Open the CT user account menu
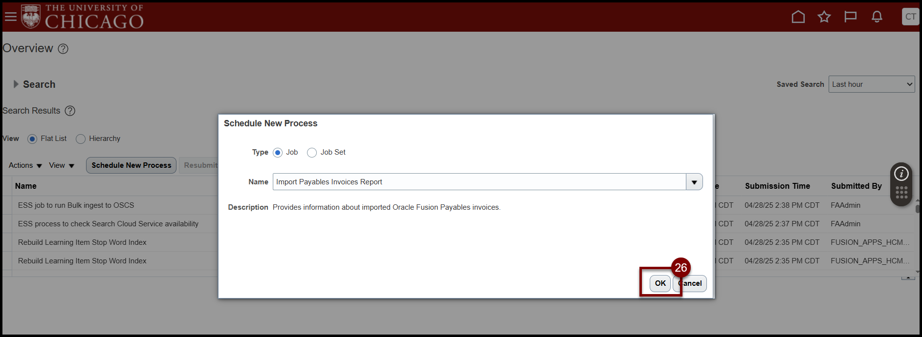The height and width of the screenshot is (337, 922). pyautogui.click(x=910, y=17)
